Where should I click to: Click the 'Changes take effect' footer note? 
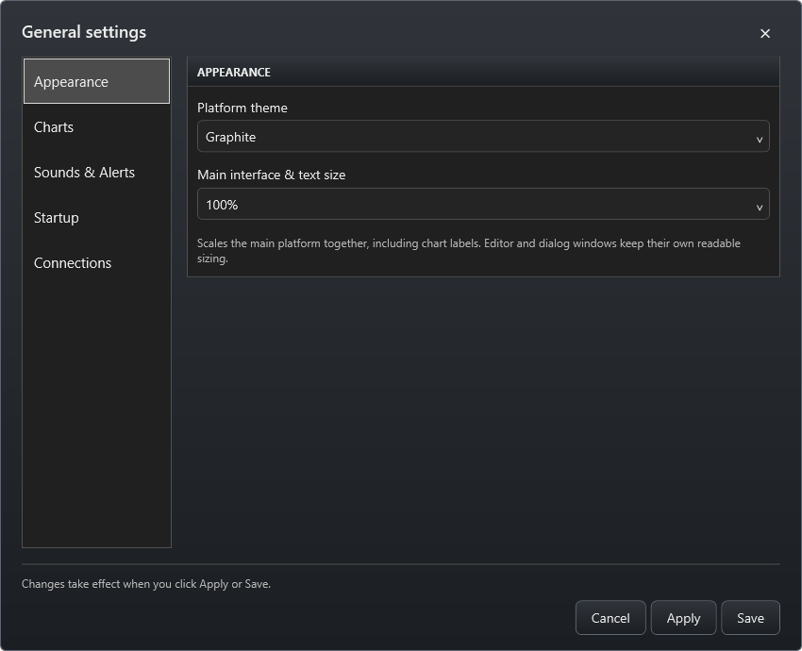tap(146, 584)
